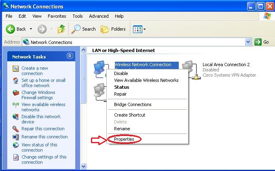Click the Network Connections address bar icon

coord(26,42)
